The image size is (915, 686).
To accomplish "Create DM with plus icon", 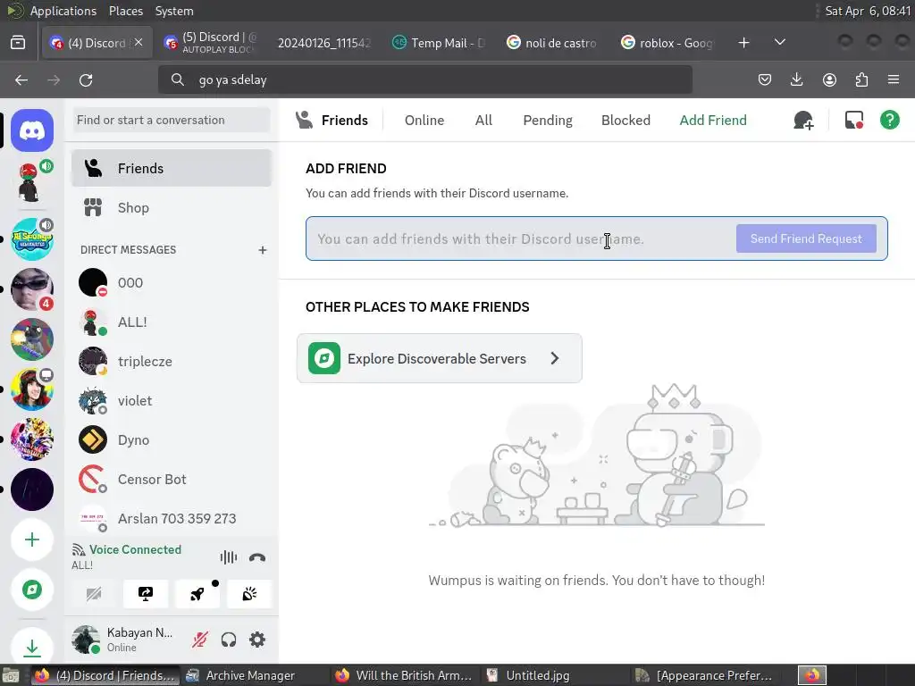I will [263, 250].
